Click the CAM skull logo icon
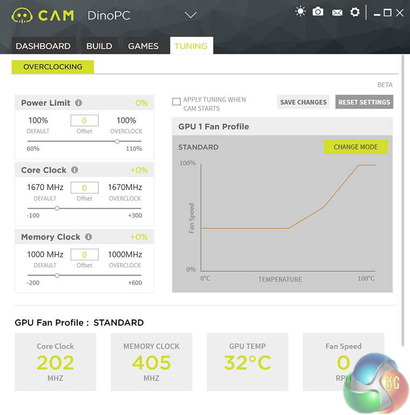Image resolution: width=410 pixels, height=415 pixels. coord(22,15)
